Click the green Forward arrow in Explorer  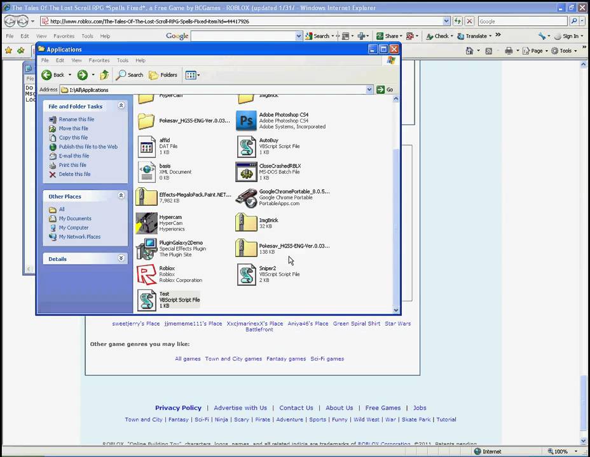click(x=83, y=75)
